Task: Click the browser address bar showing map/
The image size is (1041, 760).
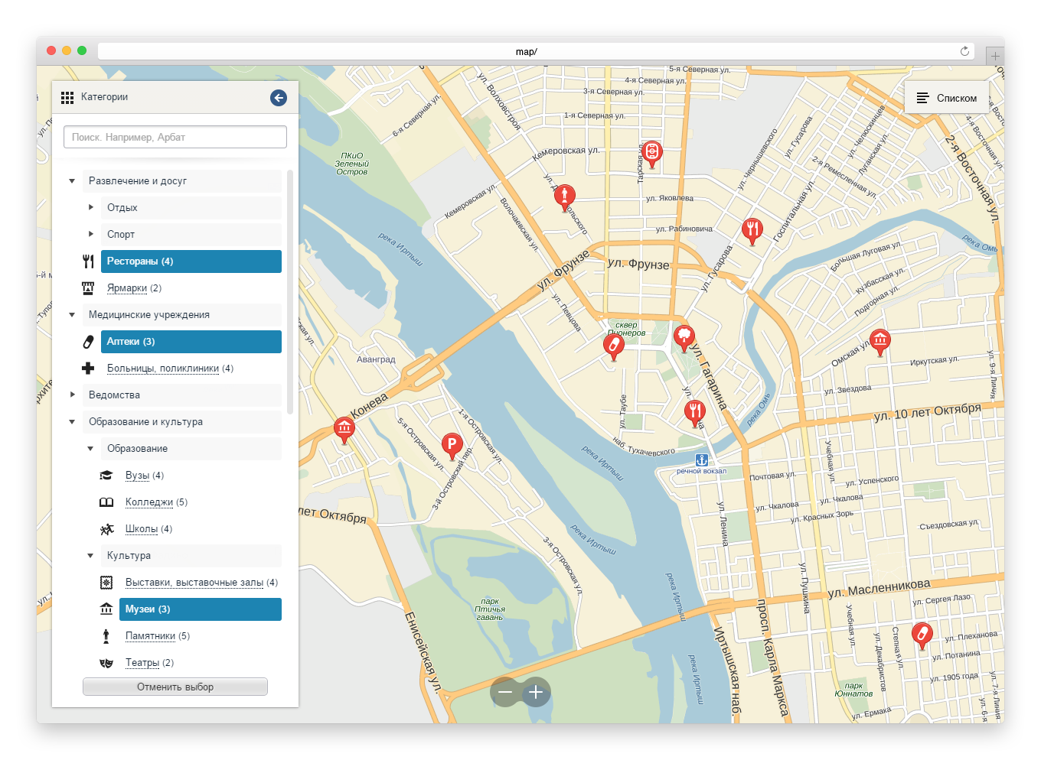Action: pyautogui.click(x=536, y=51)
